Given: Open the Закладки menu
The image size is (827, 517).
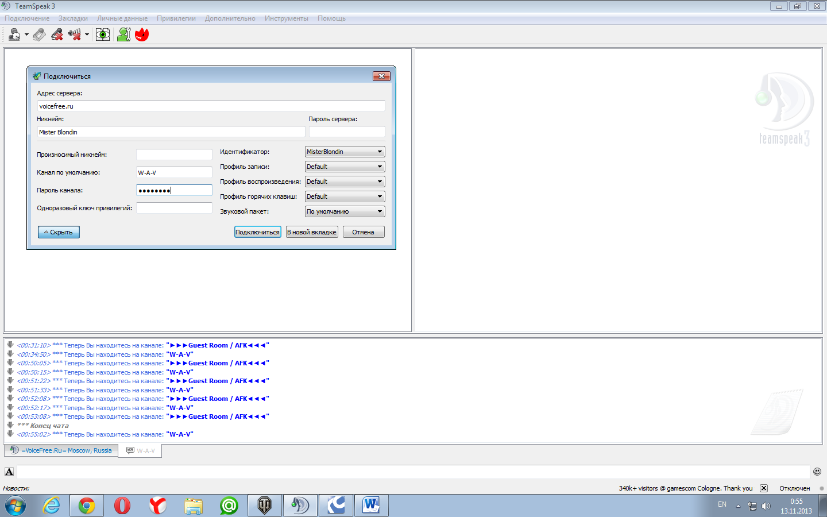Looking at the screenshot, I should [73, 18].
